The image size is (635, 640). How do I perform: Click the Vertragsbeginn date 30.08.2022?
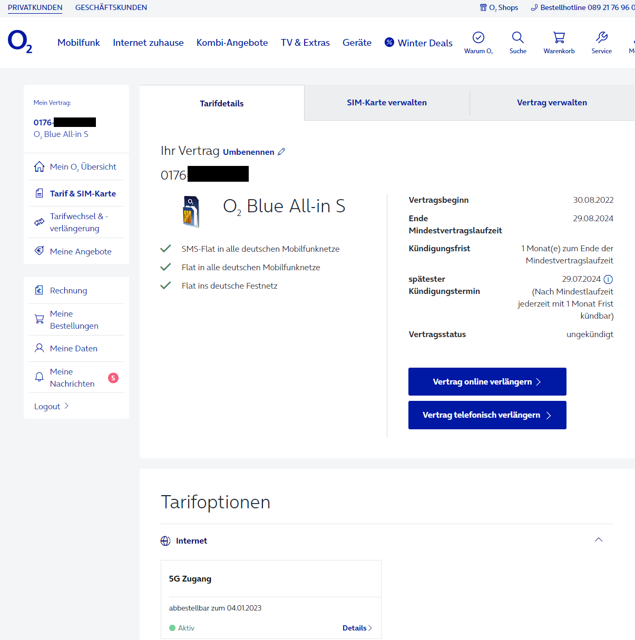click(593, 200)
